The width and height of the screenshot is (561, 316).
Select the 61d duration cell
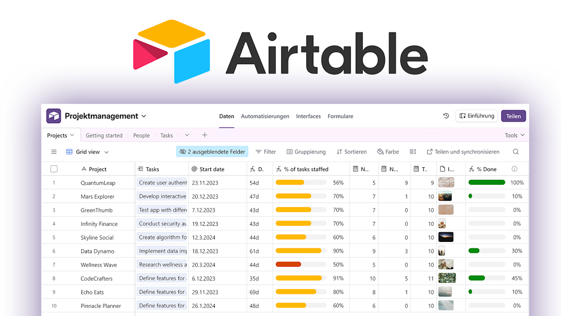click(260, 251)
